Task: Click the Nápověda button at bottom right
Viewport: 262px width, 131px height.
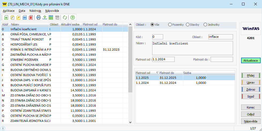Action: (x=251, y=121)
